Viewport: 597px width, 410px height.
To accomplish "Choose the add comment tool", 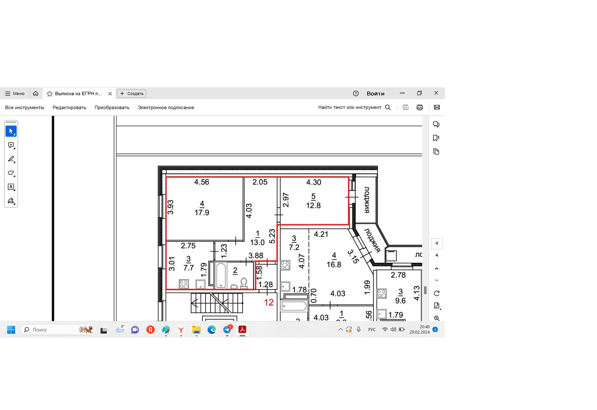I will 11,145.
